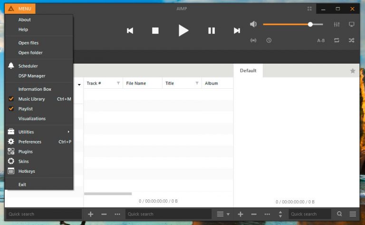Screen dimensions: 365x225
Task: Stop playback with the square icon
Action: pyautogui.click(x=155, y=31)
